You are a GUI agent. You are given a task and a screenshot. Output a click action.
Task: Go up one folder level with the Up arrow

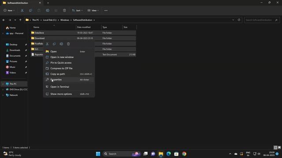pyautogui.click(x=20, y=20)
